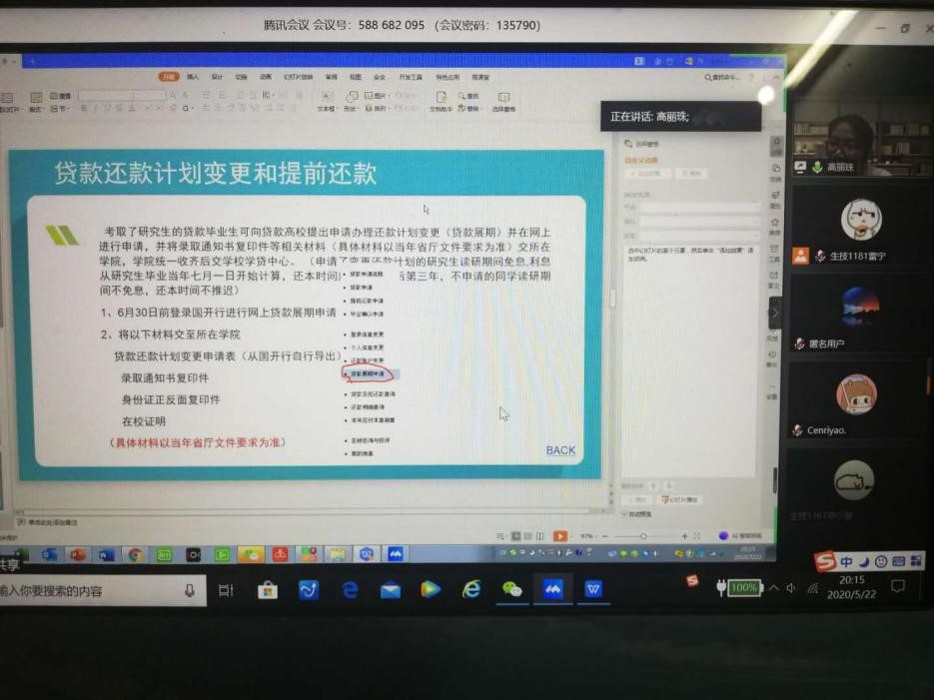Click the microphone icon in search box
The image size is (934, 700).
click(189, 590)
